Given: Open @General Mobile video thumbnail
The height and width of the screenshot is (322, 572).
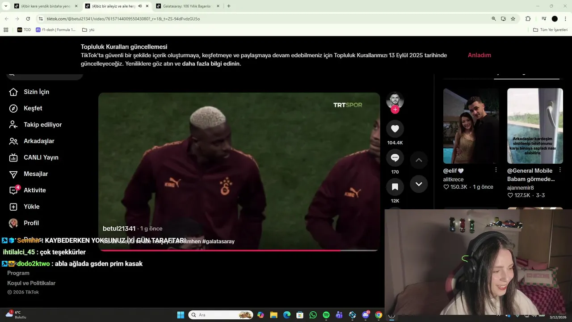Looking at the screenshot, I should tap(535, 126).
